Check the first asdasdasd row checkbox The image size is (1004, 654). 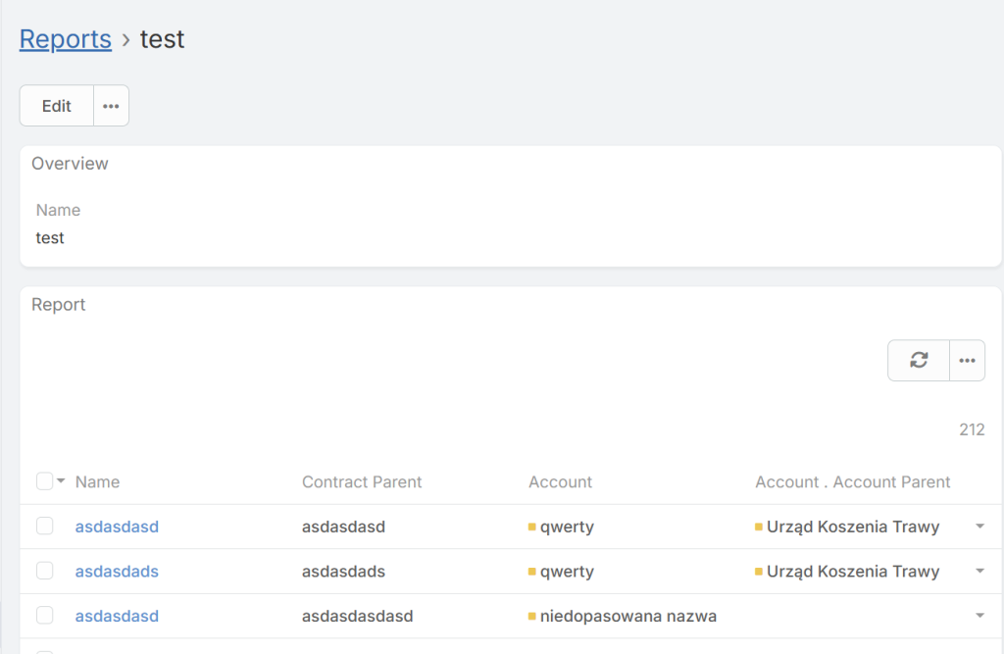click(x=44, y=527)
